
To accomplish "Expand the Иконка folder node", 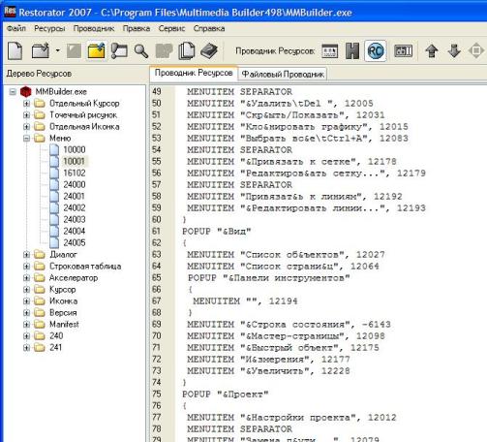I will [x=27, y=301].
